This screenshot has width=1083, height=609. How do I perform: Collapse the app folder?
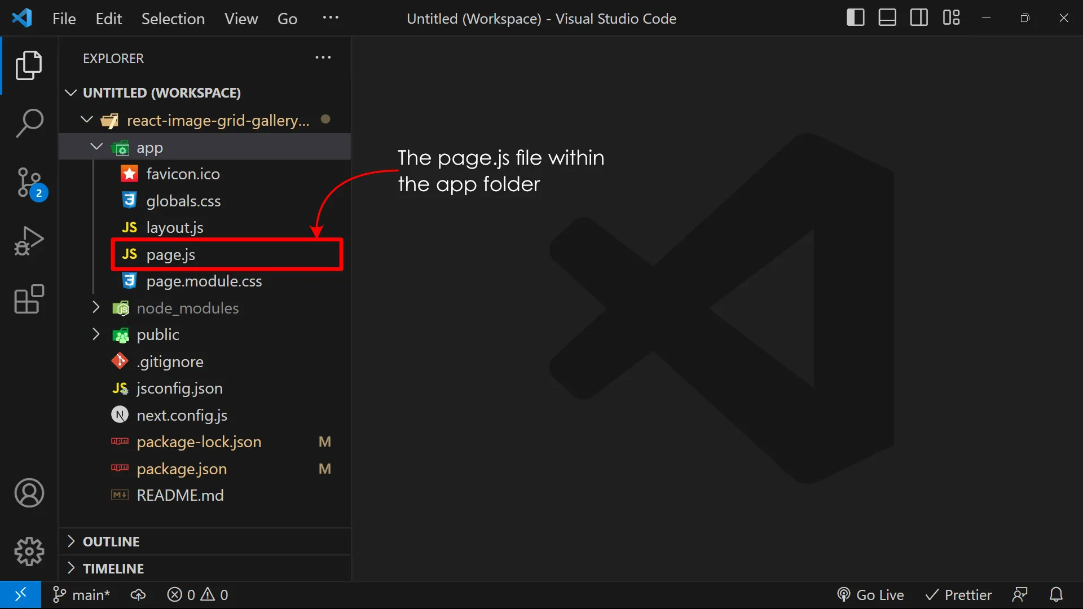tap(95, 147)
